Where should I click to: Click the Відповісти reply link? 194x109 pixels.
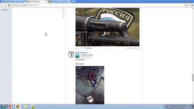click(89, 48)
